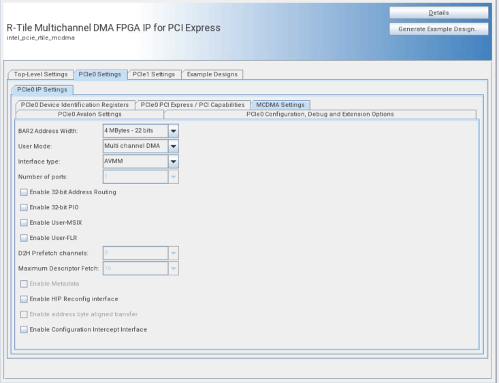
Task: Toggle the Enable 32-bit PIO checkbox
Action: pyautogui.click(x=25, y=207)
